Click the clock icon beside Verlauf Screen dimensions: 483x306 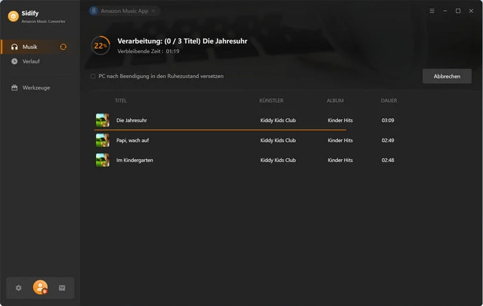[14, 61]
